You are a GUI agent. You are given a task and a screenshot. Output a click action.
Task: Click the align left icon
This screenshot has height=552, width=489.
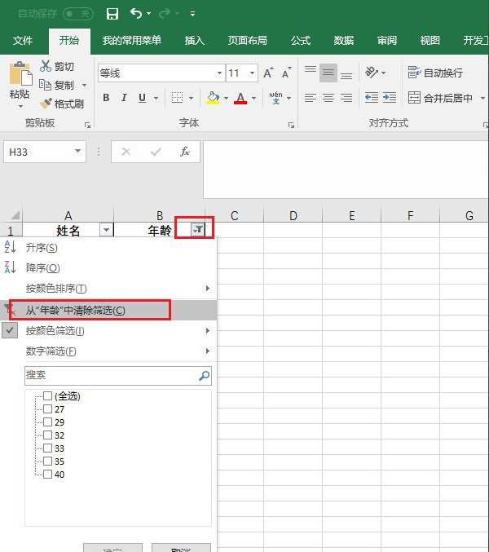click(x=311, y=98)
